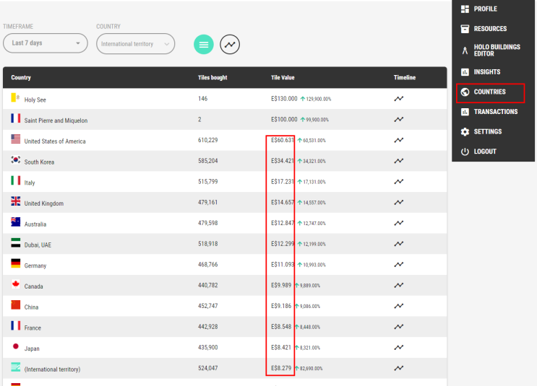Image resolution: width=537 pixels, height=386 pixels.
Task: Click the South Korea flag icon
Action: [x=15, y=159]
